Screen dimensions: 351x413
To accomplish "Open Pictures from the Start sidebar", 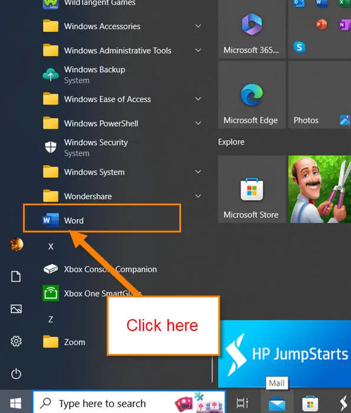I will coord(16,309).
